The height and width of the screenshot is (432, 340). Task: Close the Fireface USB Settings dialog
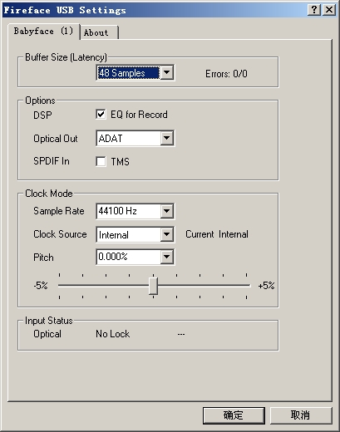coord(329,10)
